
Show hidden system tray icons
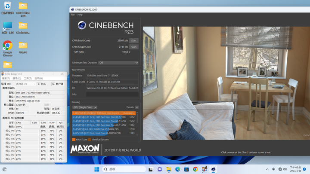(x=267, y=169)
